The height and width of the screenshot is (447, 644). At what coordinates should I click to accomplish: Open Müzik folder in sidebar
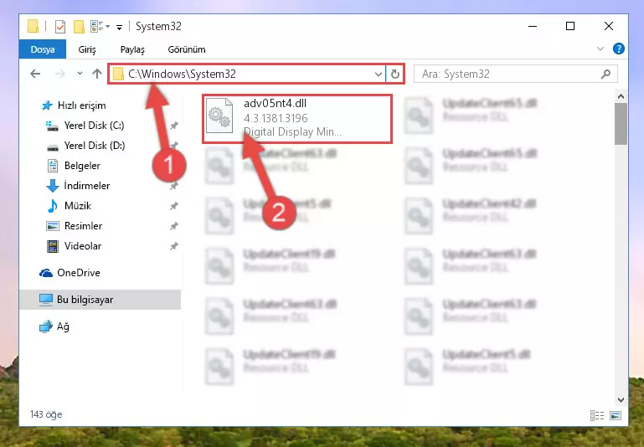(69, 206)
